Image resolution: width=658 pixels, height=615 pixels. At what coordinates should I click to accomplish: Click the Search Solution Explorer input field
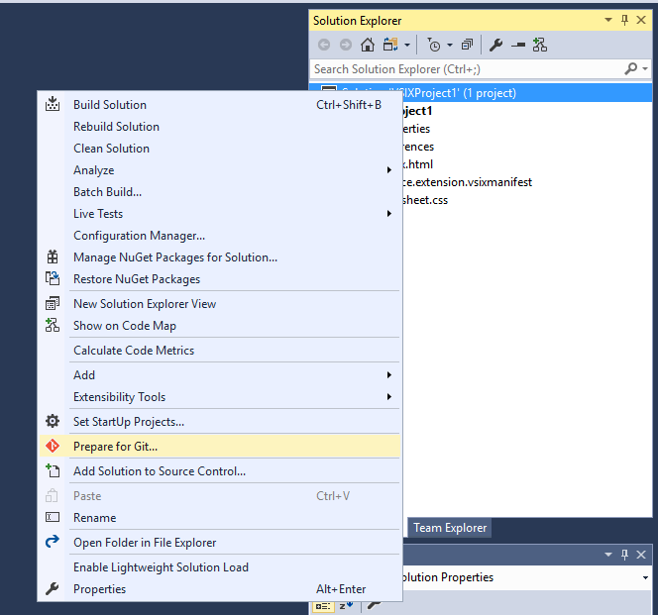click(466, 68)
